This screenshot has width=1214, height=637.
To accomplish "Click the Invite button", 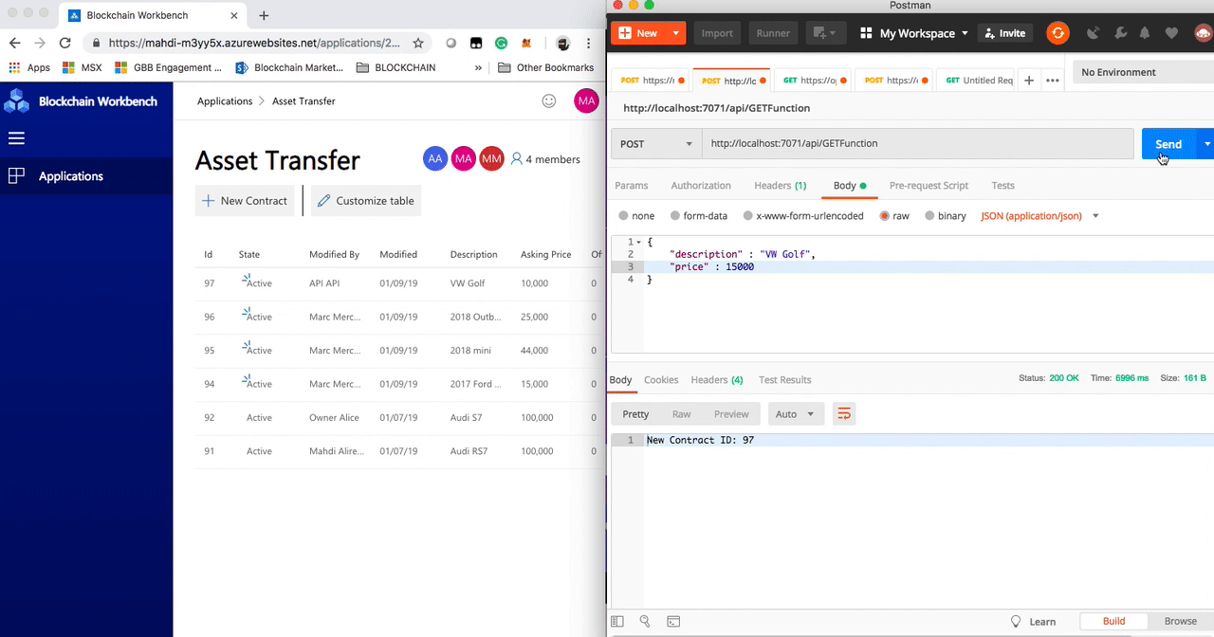I will tap(1004, 33).
